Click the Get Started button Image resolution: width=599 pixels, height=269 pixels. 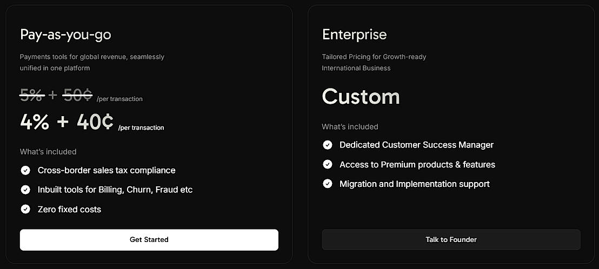149,240
